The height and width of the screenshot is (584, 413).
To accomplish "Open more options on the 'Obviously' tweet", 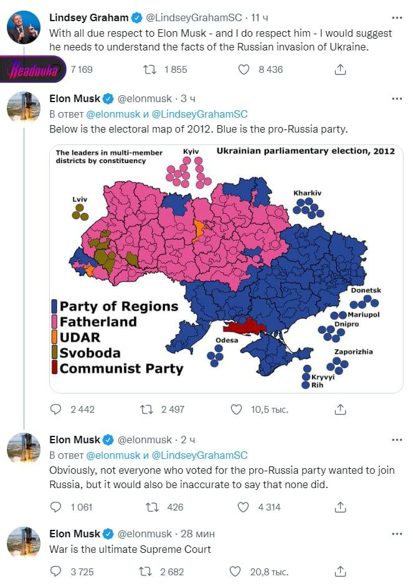I will click(396, 440).
